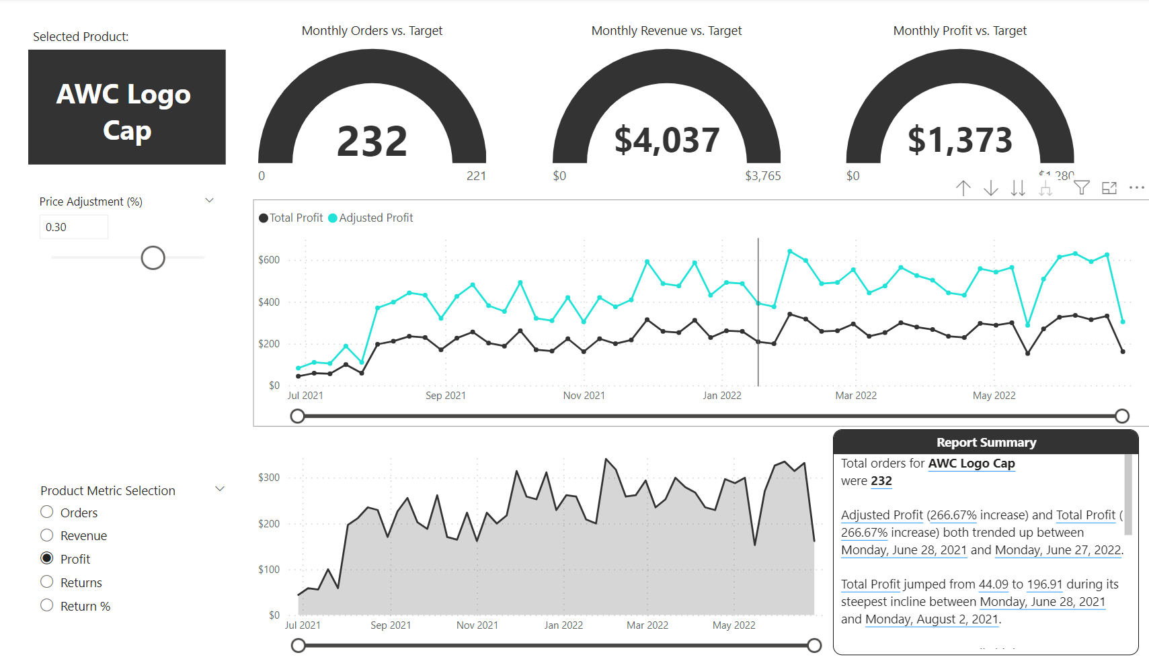The width and height of the screenshot is (1149, 659).
Task: Select the Revenue radio button
Action: click(x=47, y=535)
